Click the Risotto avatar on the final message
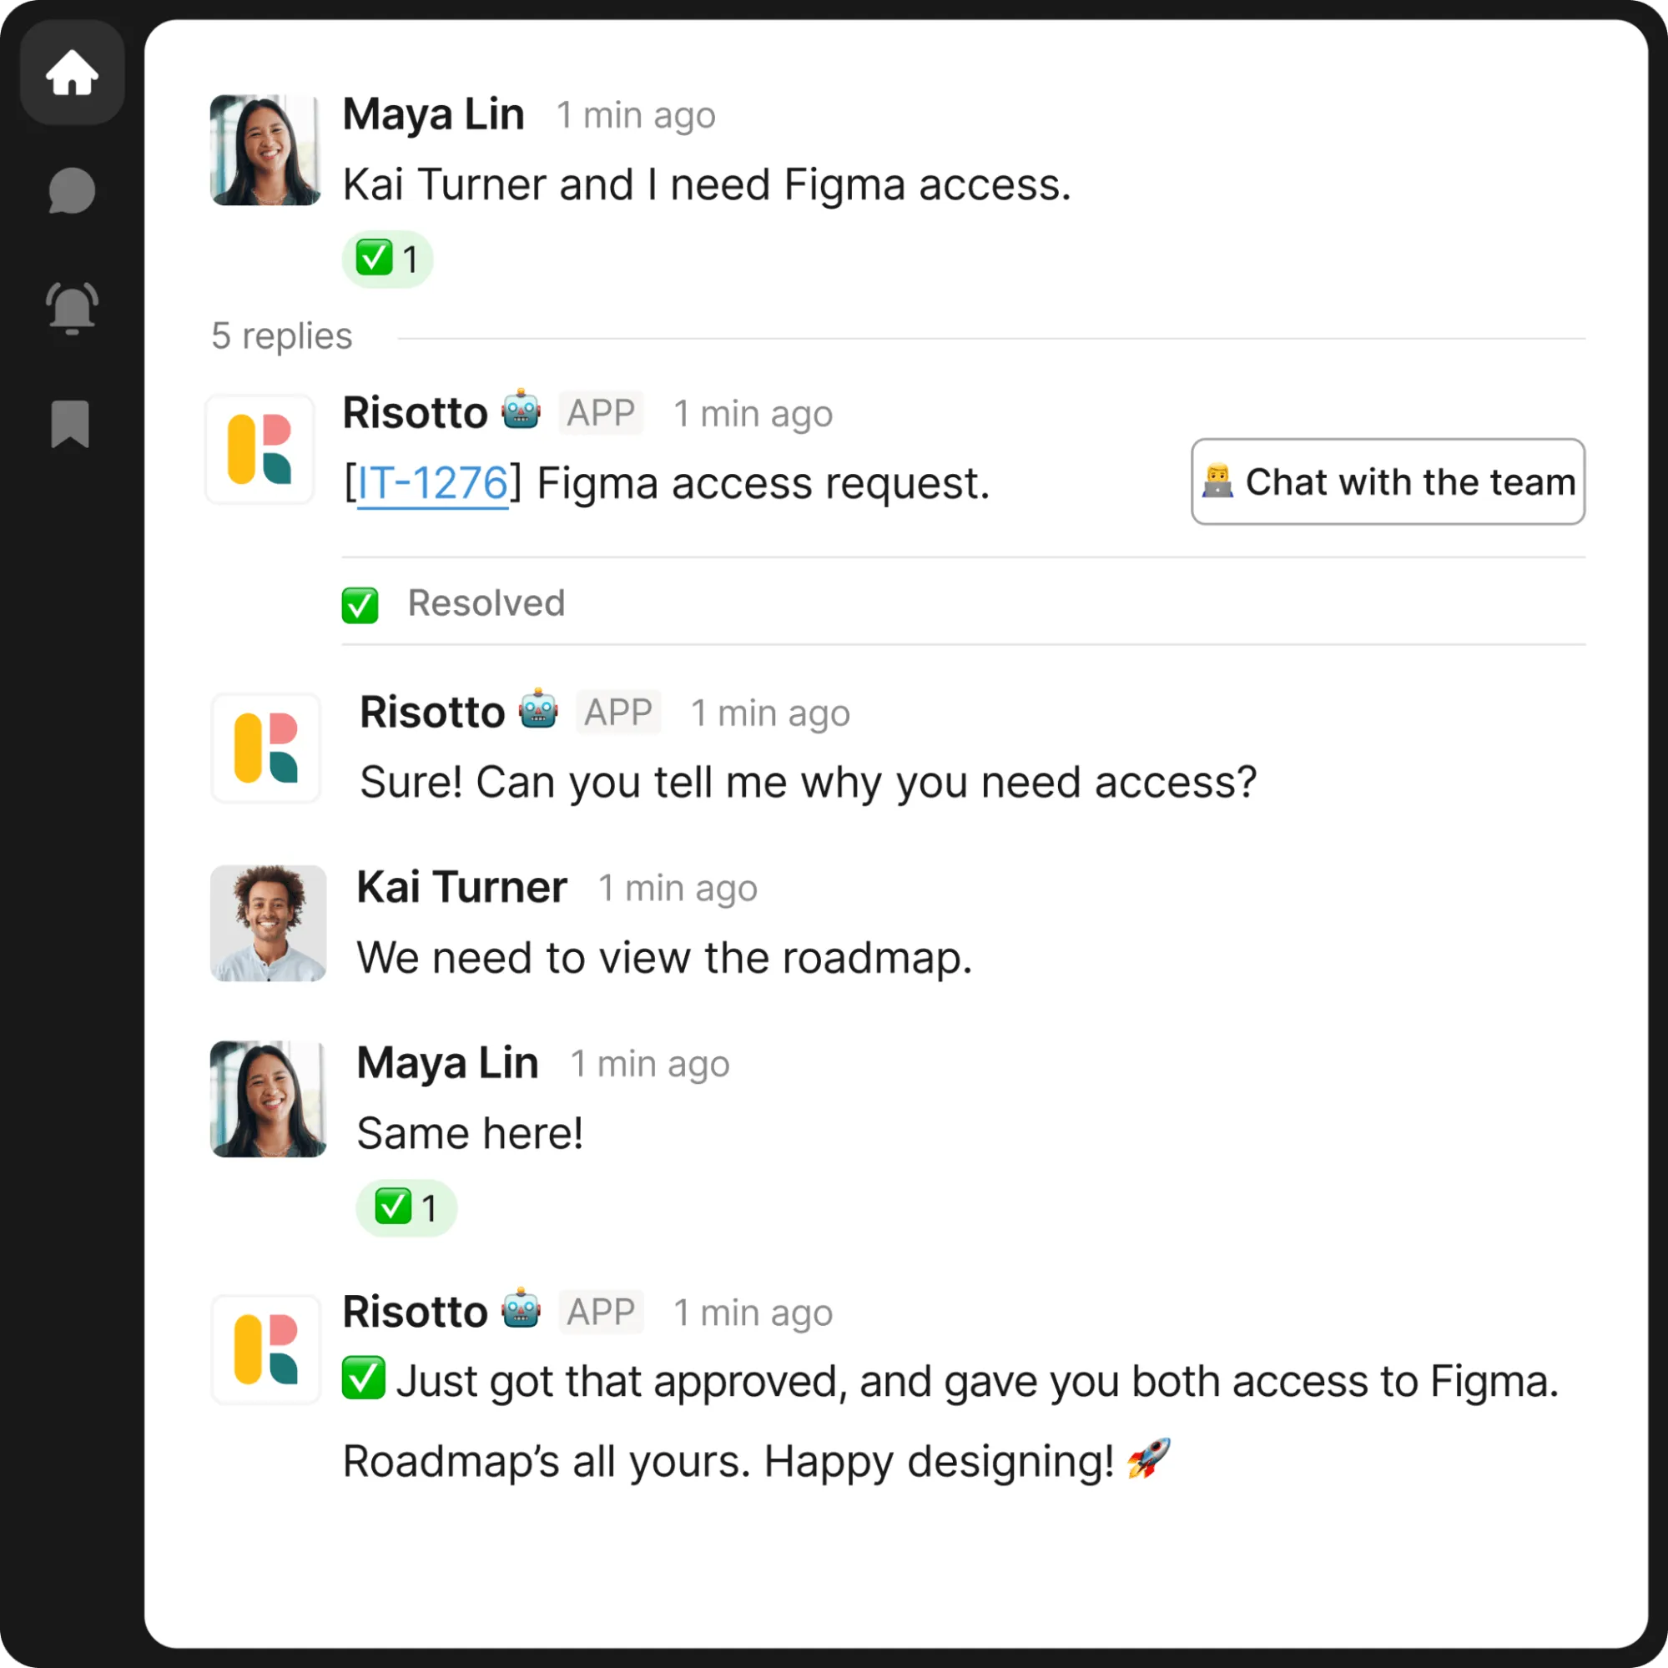 [x=266, y=1349]
